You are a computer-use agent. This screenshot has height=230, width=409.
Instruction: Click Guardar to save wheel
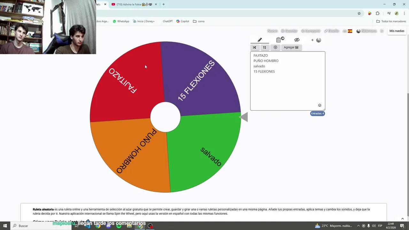tap(289, 31)
